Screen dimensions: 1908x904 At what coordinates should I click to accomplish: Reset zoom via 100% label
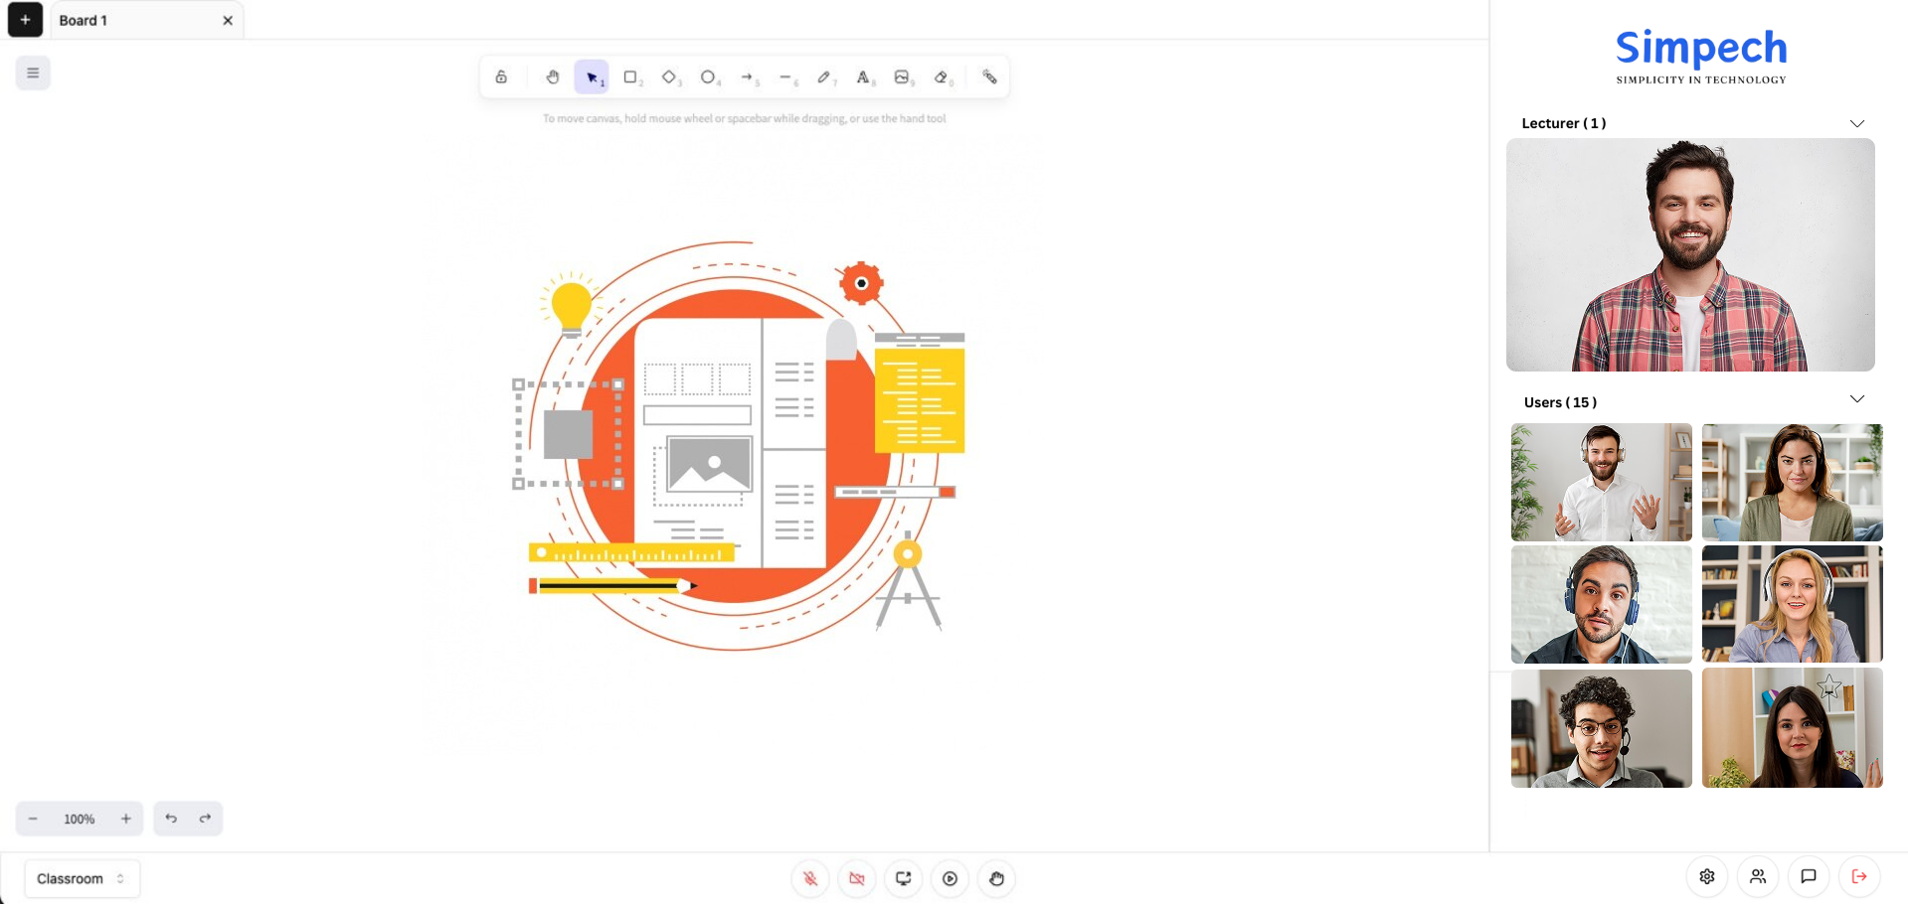[80, 820]
